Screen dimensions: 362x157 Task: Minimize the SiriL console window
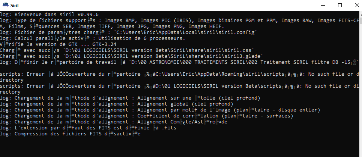(323, 5)
